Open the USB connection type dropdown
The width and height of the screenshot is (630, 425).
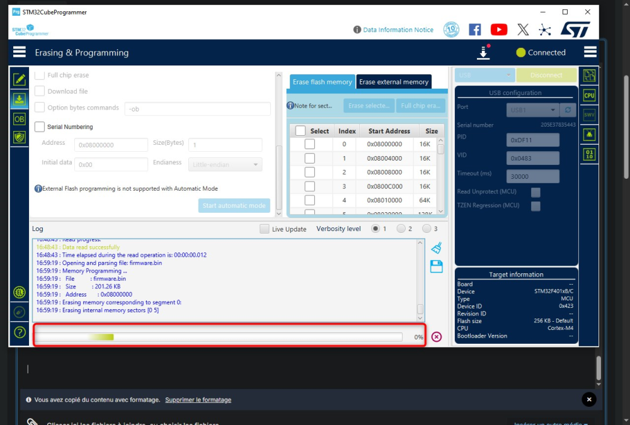484,75
